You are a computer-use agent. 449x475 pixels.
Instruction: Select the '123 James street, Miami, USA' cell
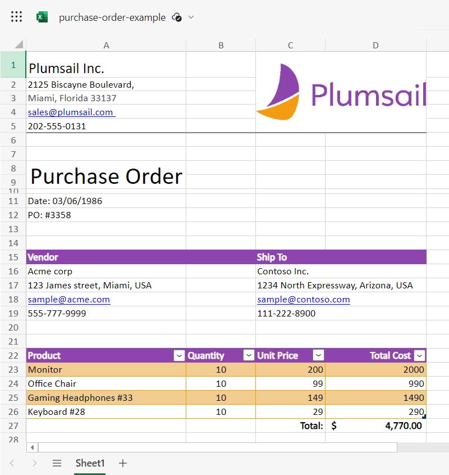pyautogui.click(x=106, y=286)
